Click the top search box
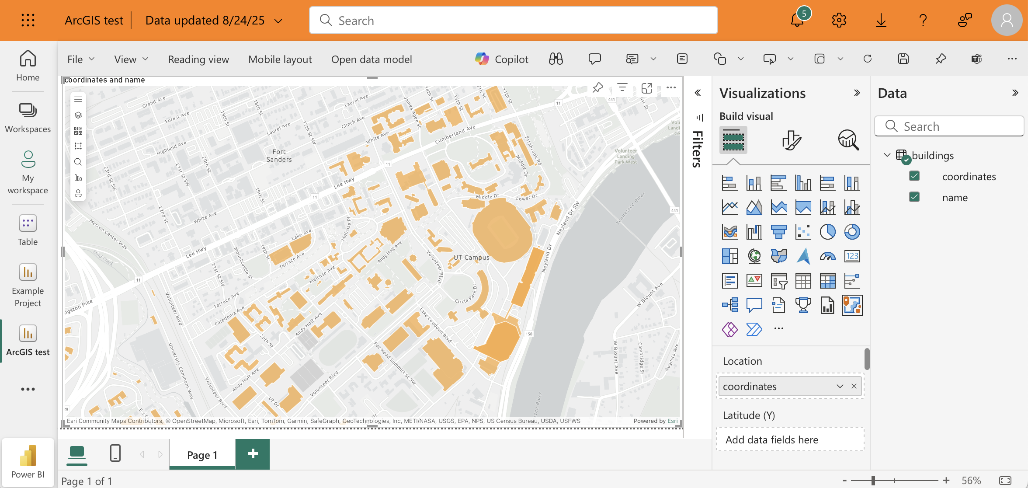Viewport: 1028px width, 488px height. pos(514,20)
